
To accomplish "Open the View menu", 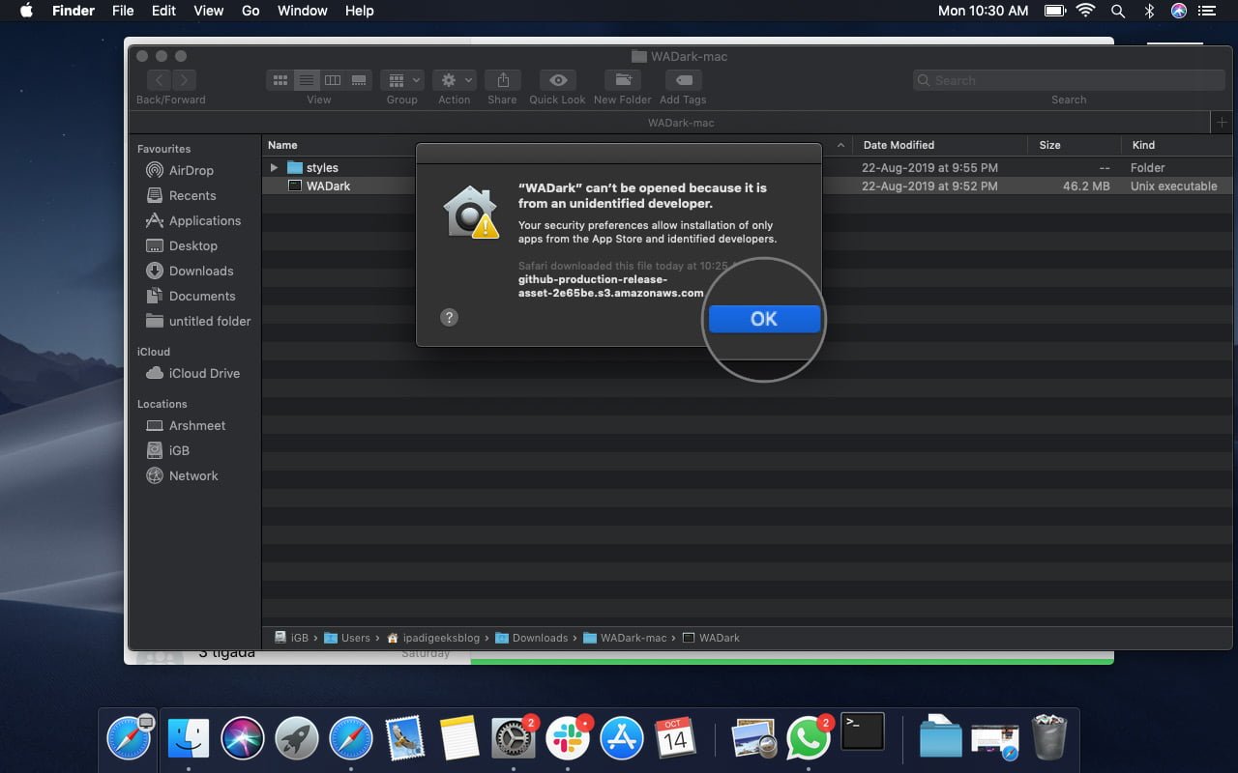I will (209, 11).
